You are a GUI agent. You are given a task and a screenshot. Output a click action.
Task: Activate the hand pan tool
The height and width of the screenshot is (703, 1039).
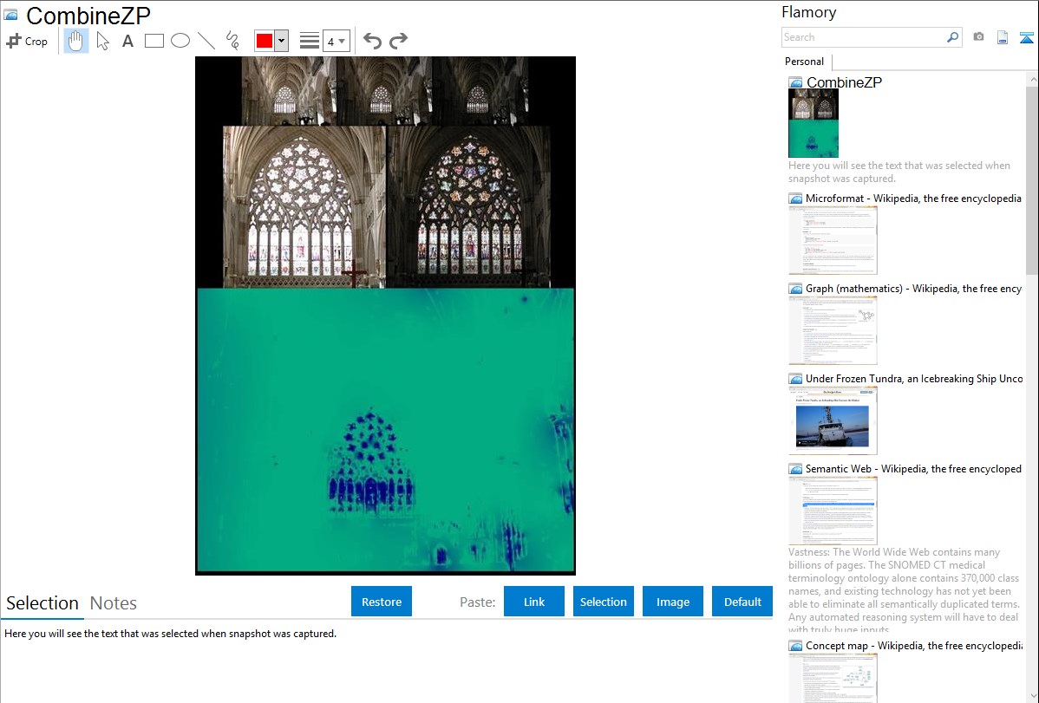75,41
